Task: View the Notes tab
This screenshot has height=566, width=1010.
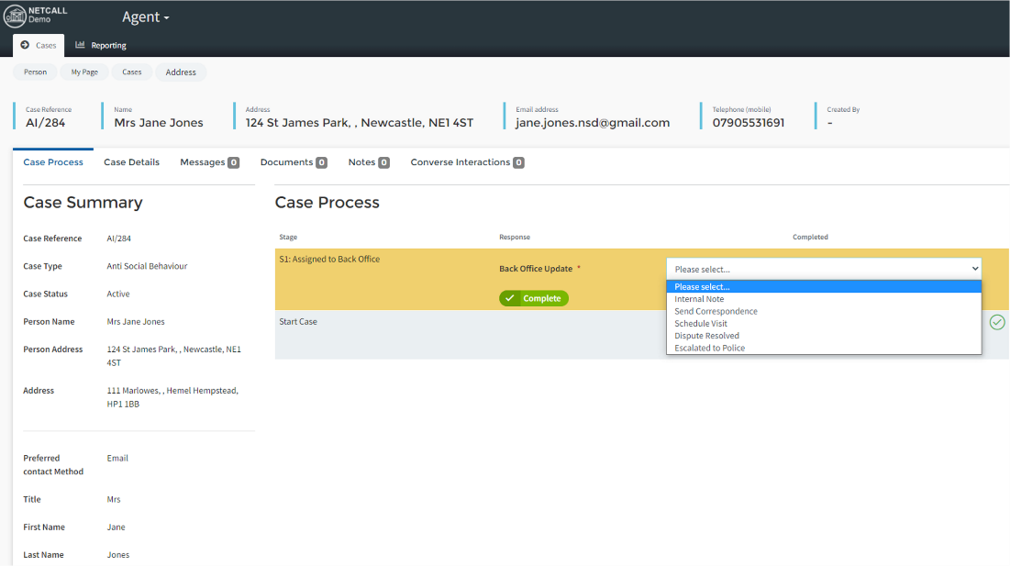Action: 368,162
